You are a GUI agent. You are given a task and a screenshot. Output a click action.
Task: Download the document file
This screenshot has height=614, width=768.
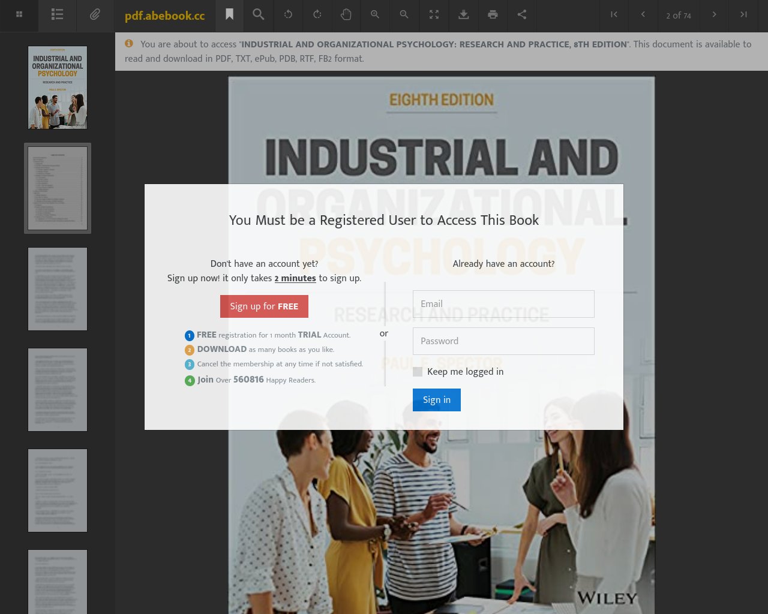[x=463, y=14]
